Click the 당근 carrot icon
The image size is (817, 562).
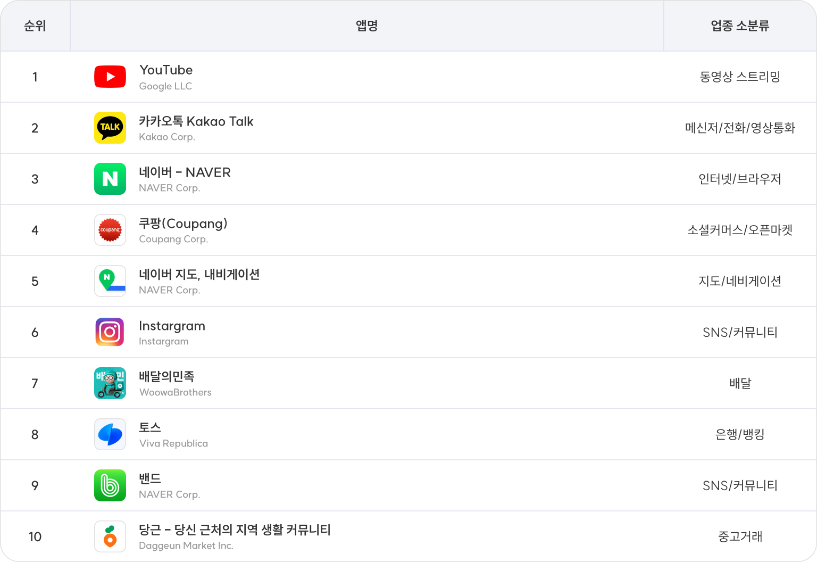[x=110, y=536]
